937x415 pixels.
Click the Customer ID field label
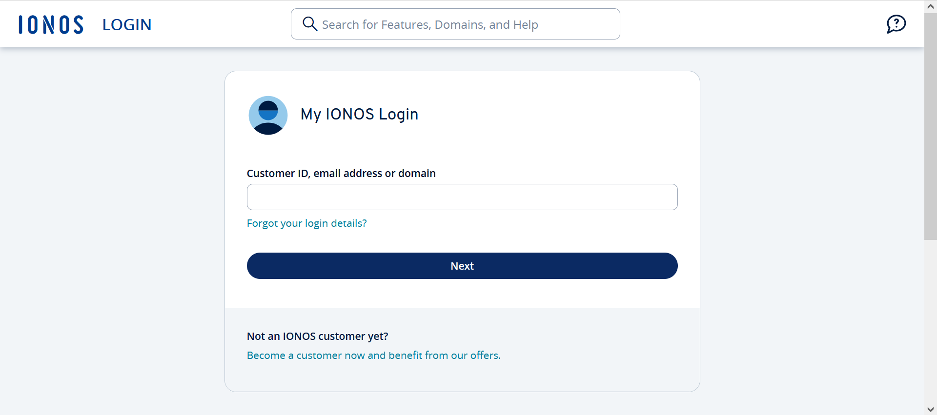[341, 174]
